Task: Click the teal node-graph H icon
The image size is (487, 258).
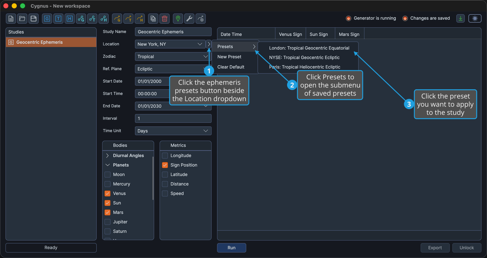Action: point(104,19)
